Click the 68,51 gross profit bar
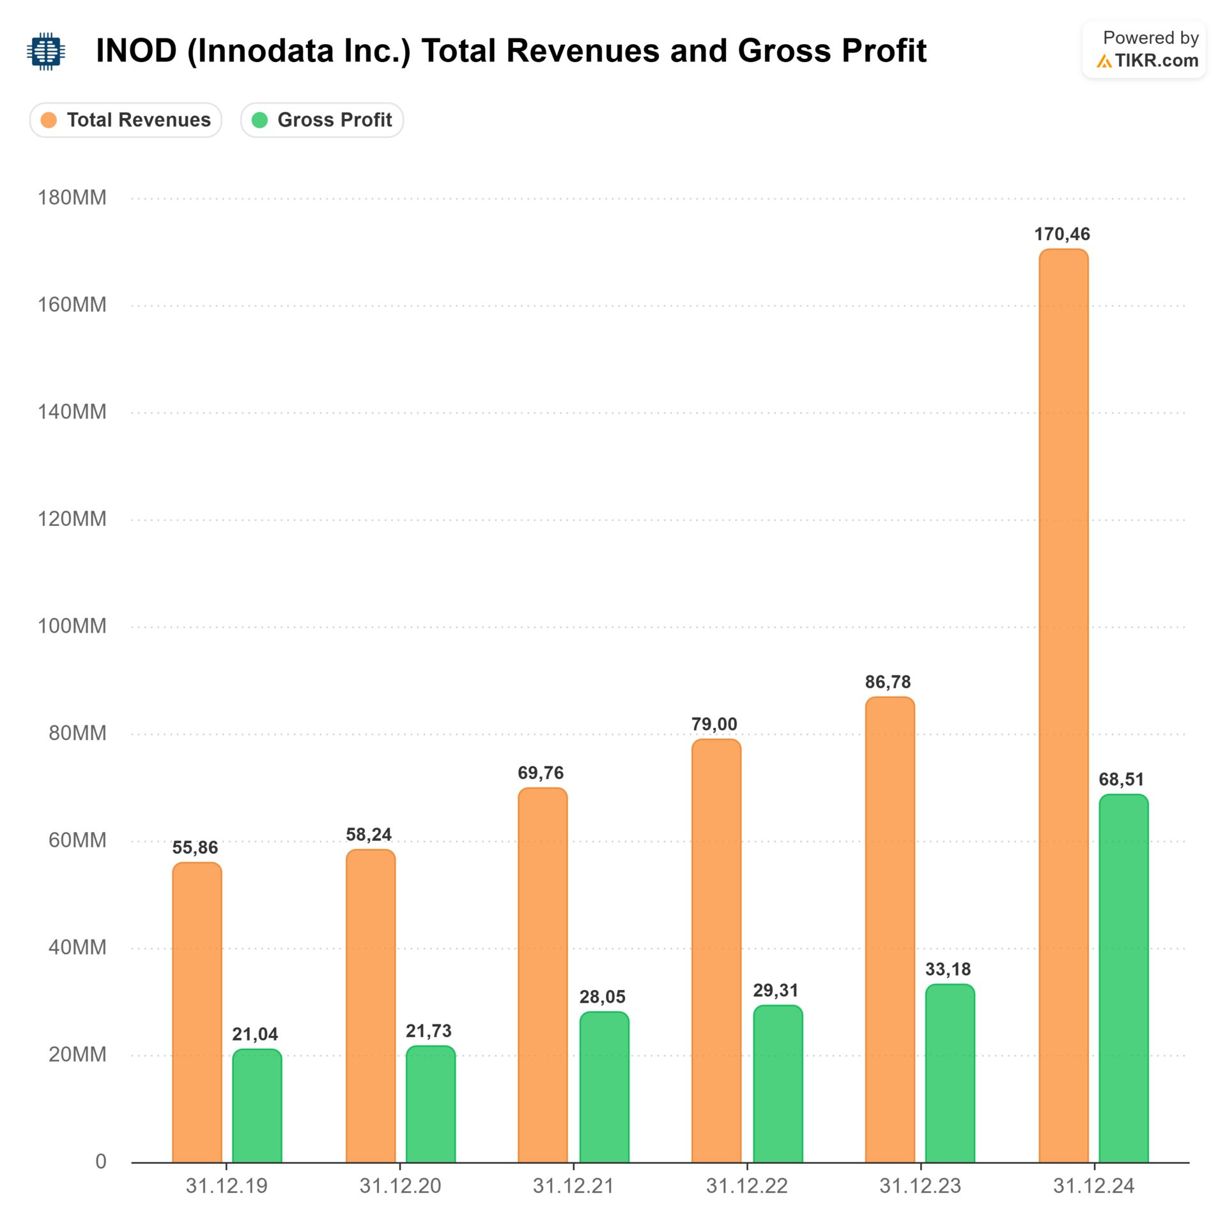 click(1123, 978)
